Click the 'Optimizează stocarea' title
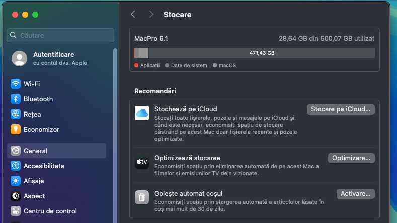 (x=187, y=158)
